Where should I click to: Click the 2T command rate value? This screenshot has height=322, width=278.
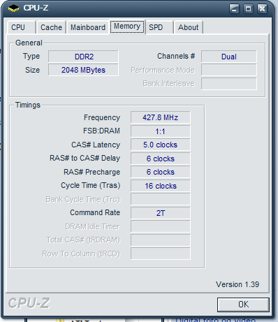pos(161,213)
